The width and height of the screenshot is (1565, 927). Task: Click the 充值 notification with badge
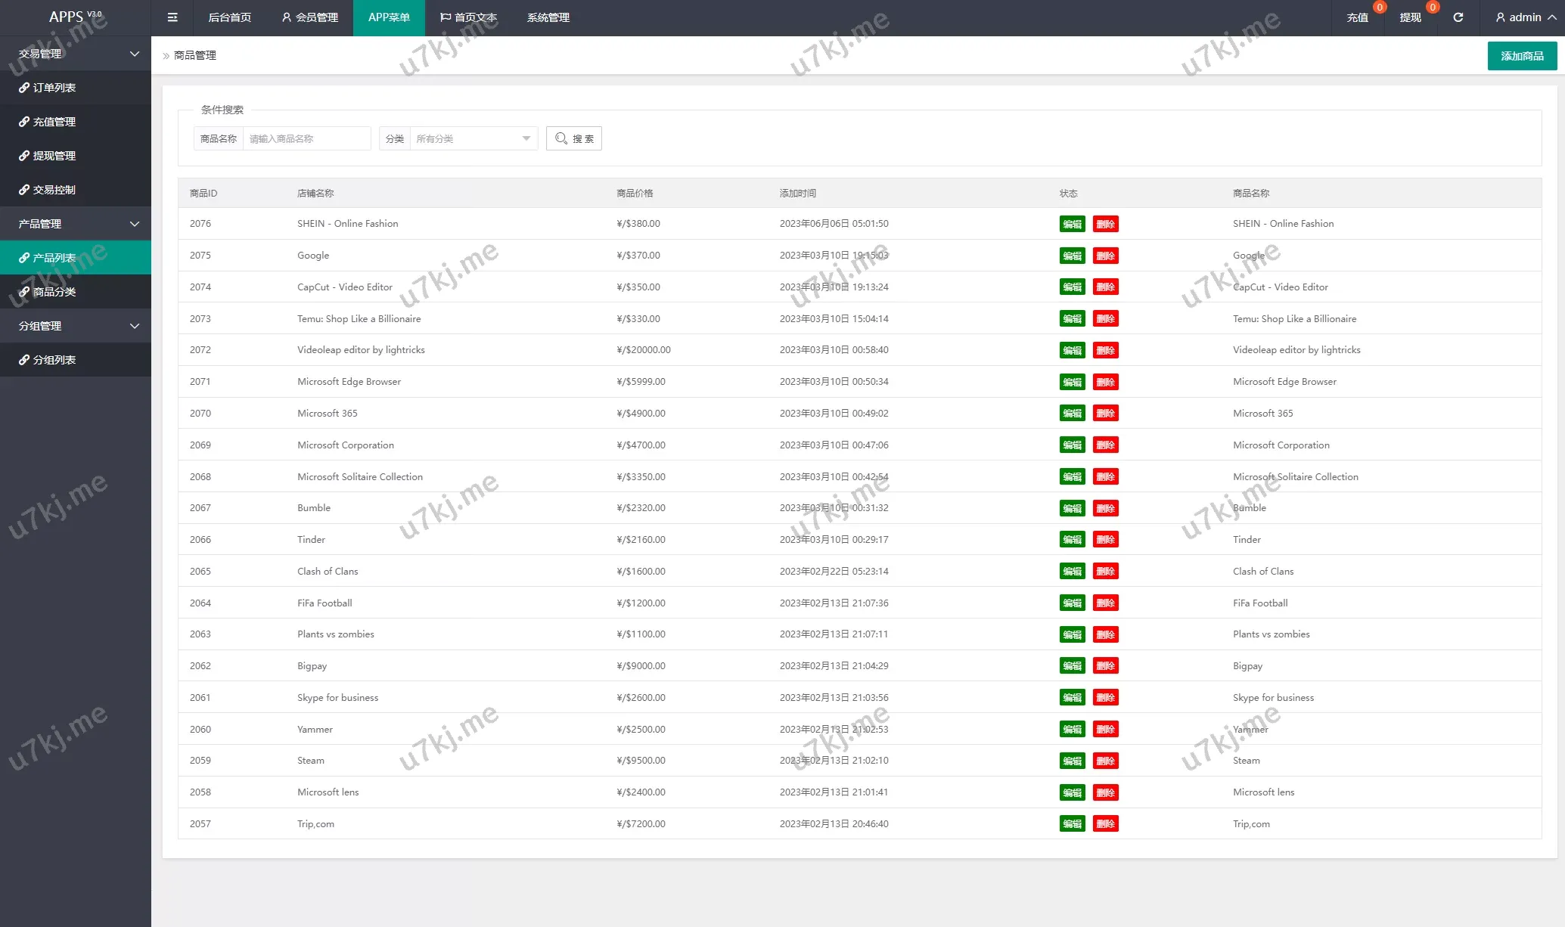click(x=1358, y=17)
